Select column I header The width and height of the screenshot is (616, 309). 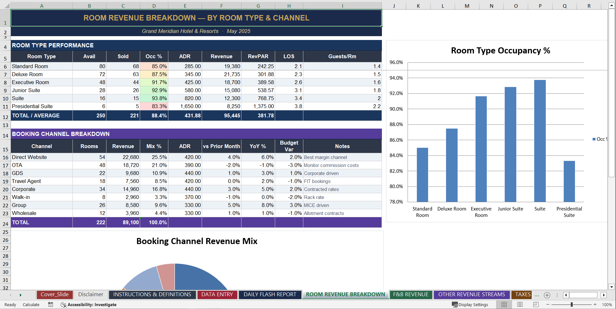point(342,6)
